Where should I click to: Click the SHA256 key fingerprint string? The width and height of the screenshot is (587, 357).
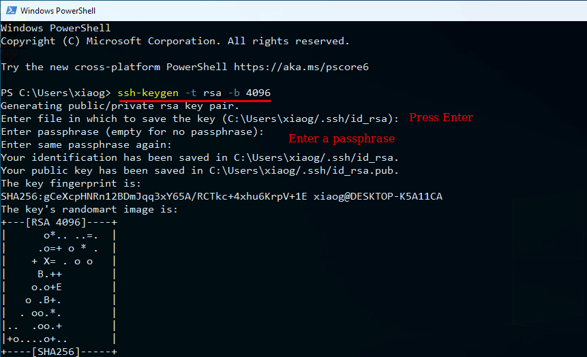(x=154, y=196)
